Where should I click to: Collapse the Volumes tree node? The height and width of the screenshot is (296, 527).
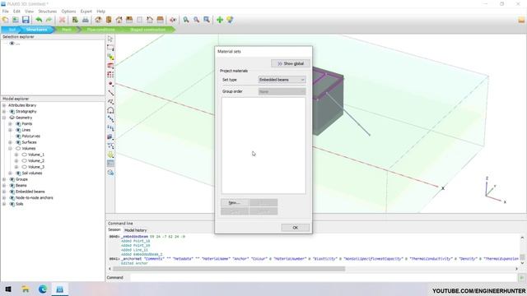10,148
